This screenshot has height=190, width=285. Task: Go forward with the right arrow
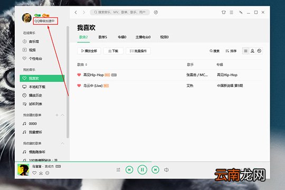pyautogui.click(x=84, y=12)
